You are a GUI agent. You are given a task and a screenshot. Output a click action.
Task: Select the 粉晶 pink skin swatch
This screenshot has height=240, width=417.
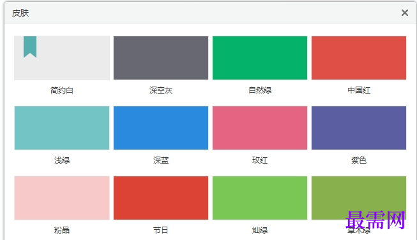(x=62, y=198)
